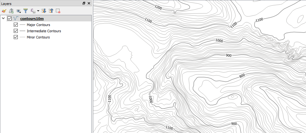The width and height of the screenshot is (306, 133).
Task: Click Remove Layer/Group icon
Action: pyautogui.click(x=58, y=11)
